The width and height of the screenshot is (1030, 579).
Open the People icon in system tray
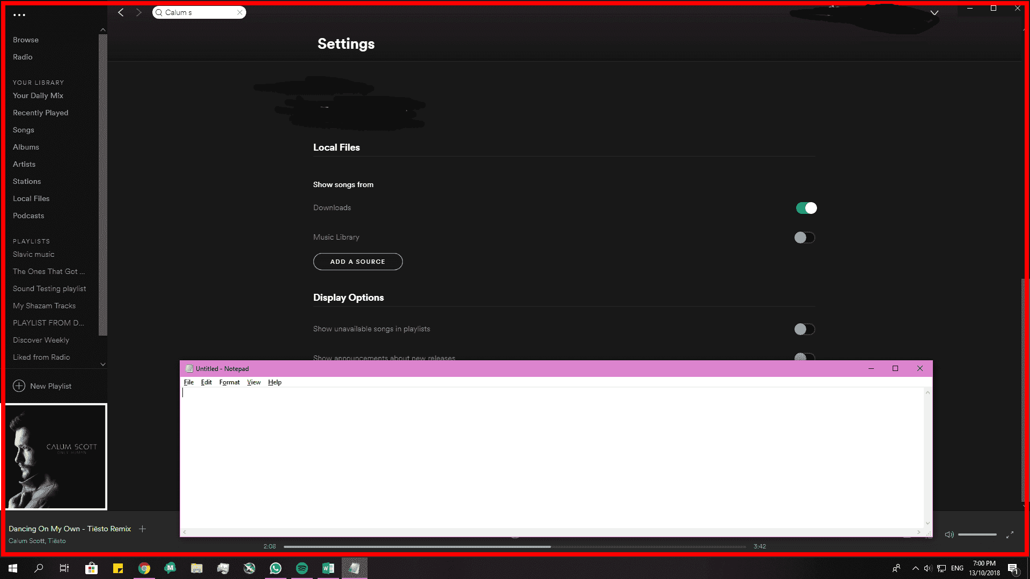pyautogui.click(x=896, y=568)
